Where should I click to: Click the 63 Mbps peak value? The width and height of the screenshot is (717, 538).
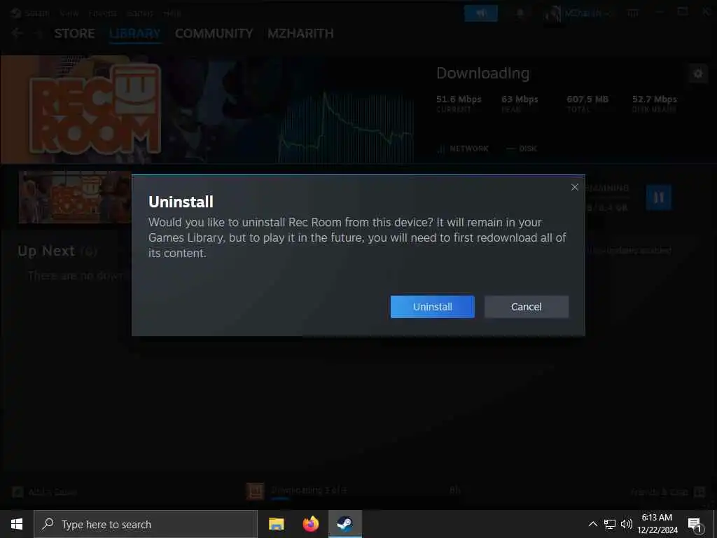tap(520, 99)
